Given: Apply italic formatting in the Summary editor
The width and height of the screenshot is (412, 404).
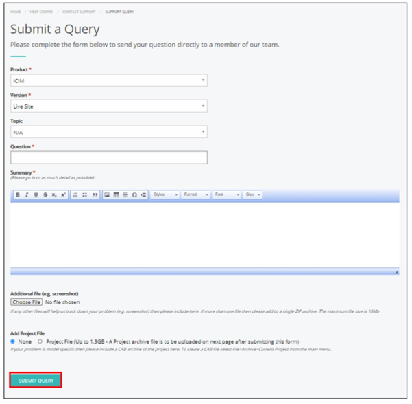Looking at the screenshot, I should click(x=27, y=195).
